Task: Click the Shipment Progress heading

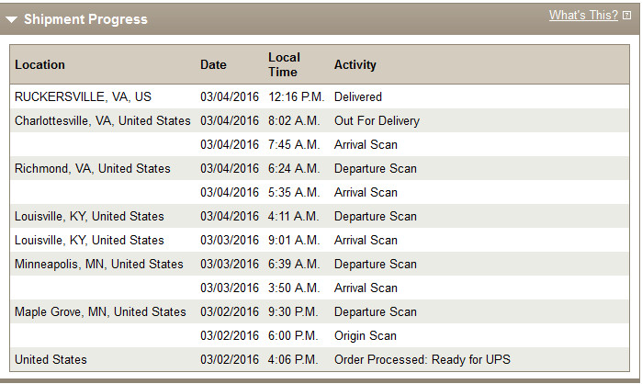Action: click(85, 19)
